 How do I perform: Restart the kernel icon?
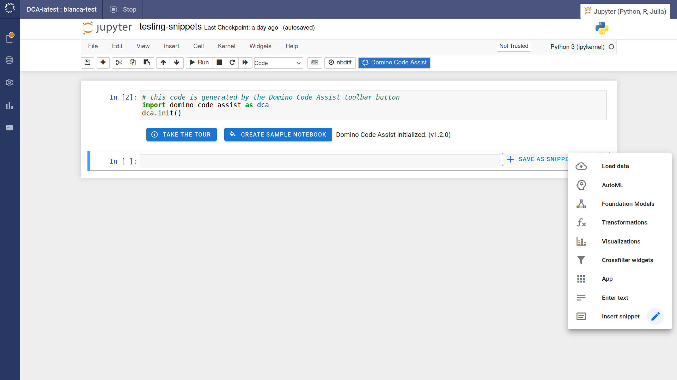(232, 63)
